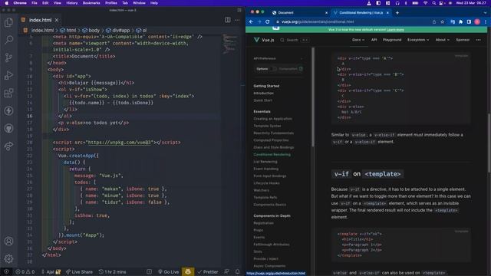Open editor More Actions ellipsis in VS Code
491x276 pixels.
coord(237,20)
